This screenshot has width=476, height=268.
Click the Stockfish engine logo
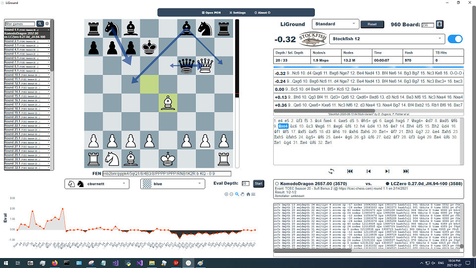(x=313, y=39)
